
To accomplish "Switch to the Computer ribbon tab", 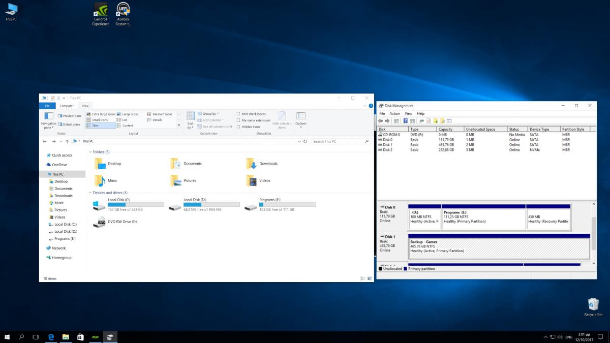I will (x=67, y=106).
